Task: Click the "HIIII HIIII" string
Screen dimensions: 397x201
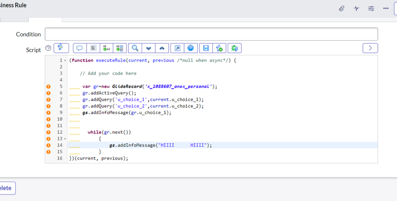Action: point(182,145)
